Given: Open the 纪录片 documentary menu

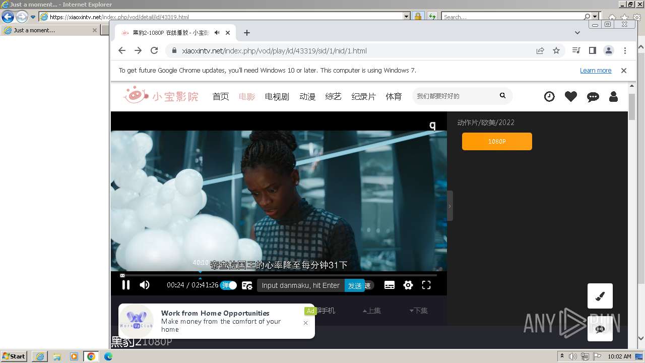Looking at the screenshot, I should (x=364, y=96).
